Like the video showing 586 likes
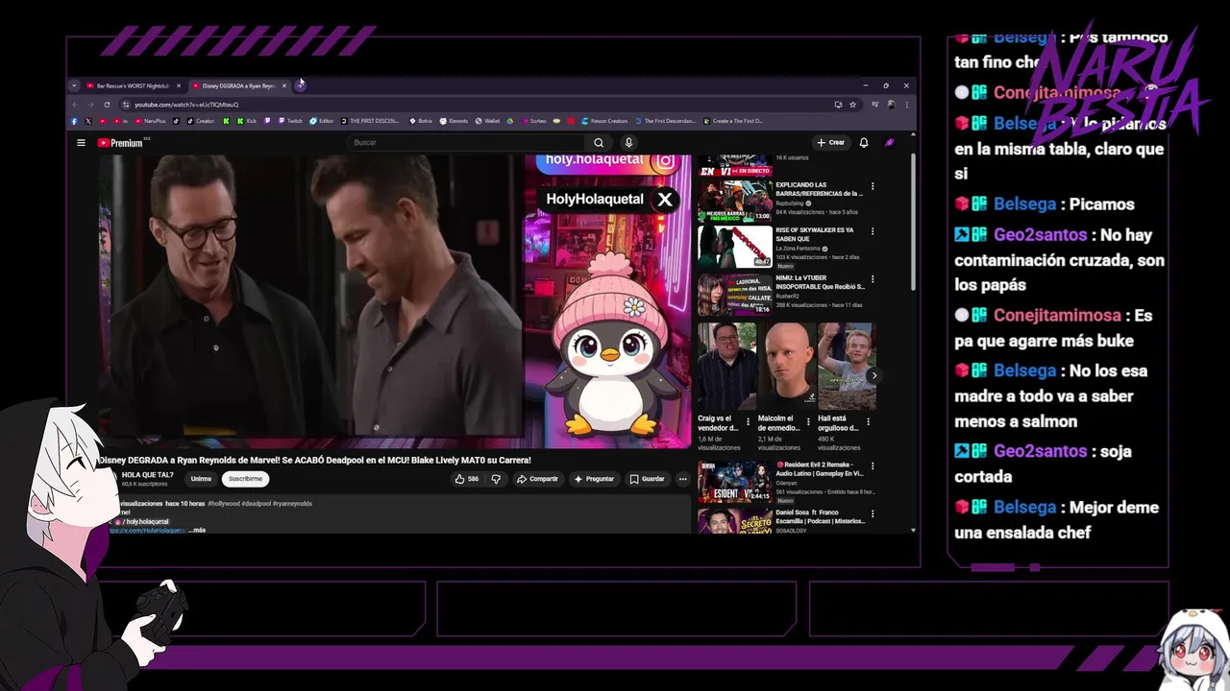This screenshot has height=691, width=1230. (x=467, y=479)
